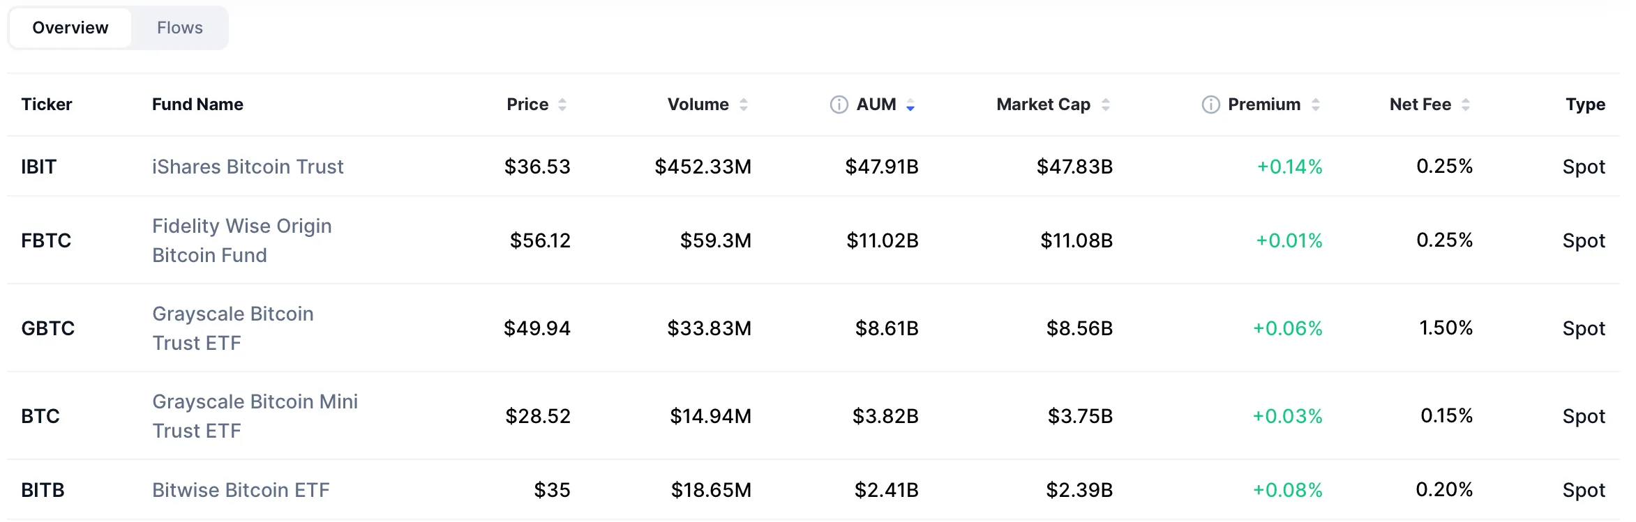
Task: Click market cap value $11.08B
Action: coord(1076,240)
